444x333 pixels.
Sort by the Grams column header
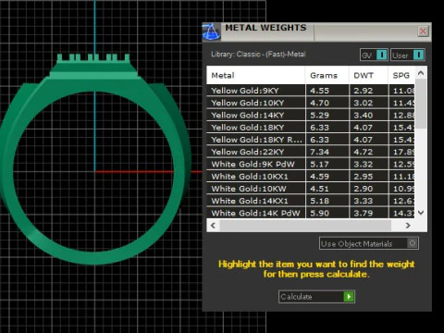(x=327, y=75)
